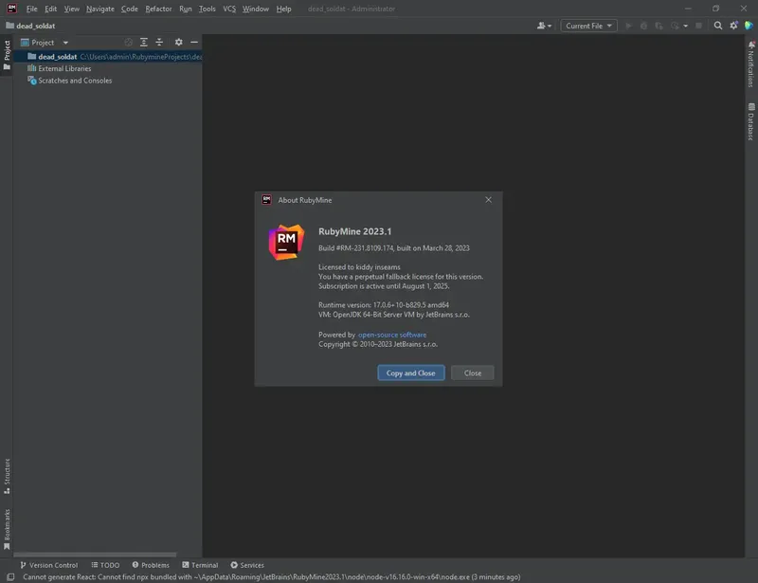
Task: Open IDE settings via gear icon in toolbar
Action: [732, 26]
